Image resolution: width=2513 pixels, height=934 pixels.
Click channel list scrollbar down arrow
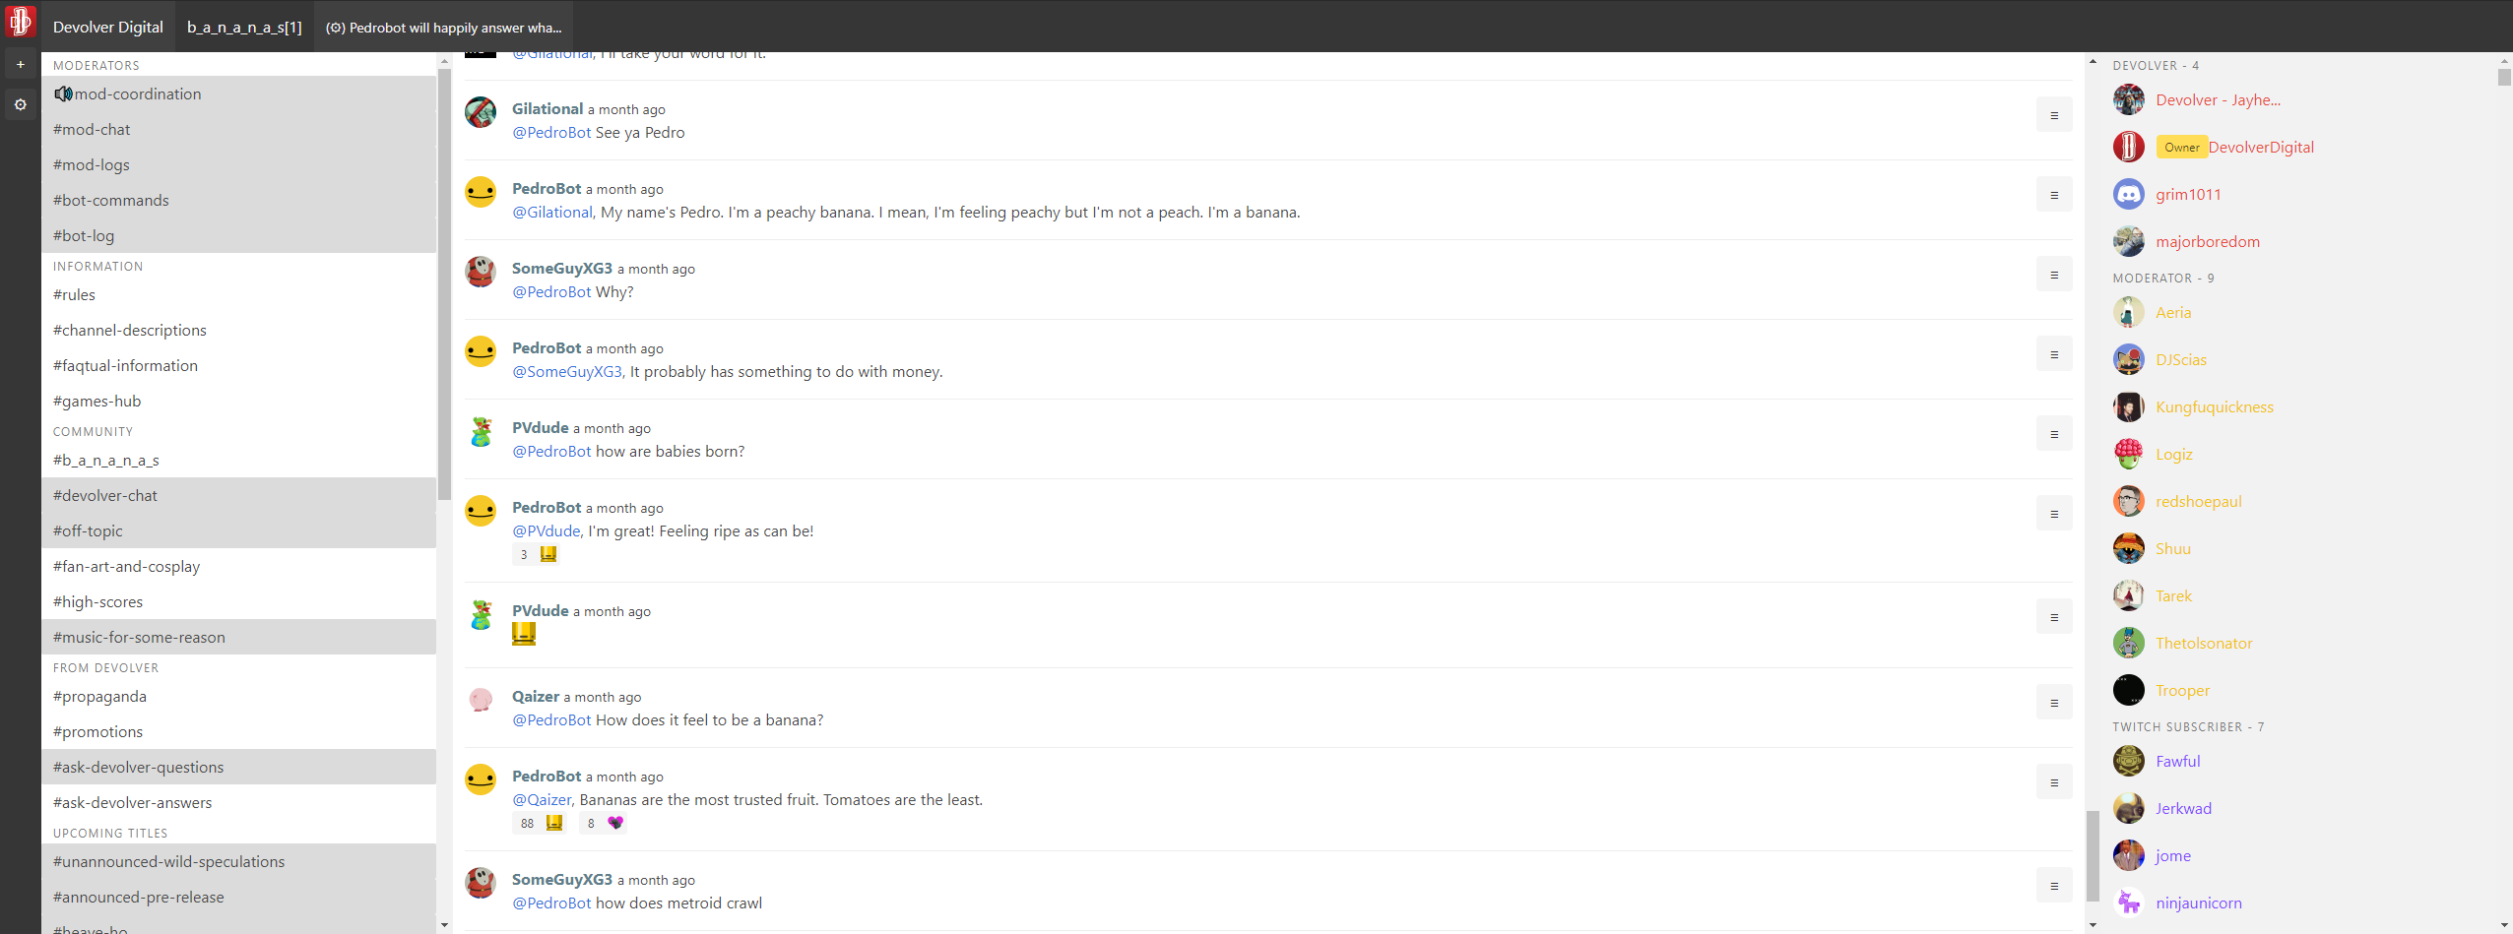point(444,925)
